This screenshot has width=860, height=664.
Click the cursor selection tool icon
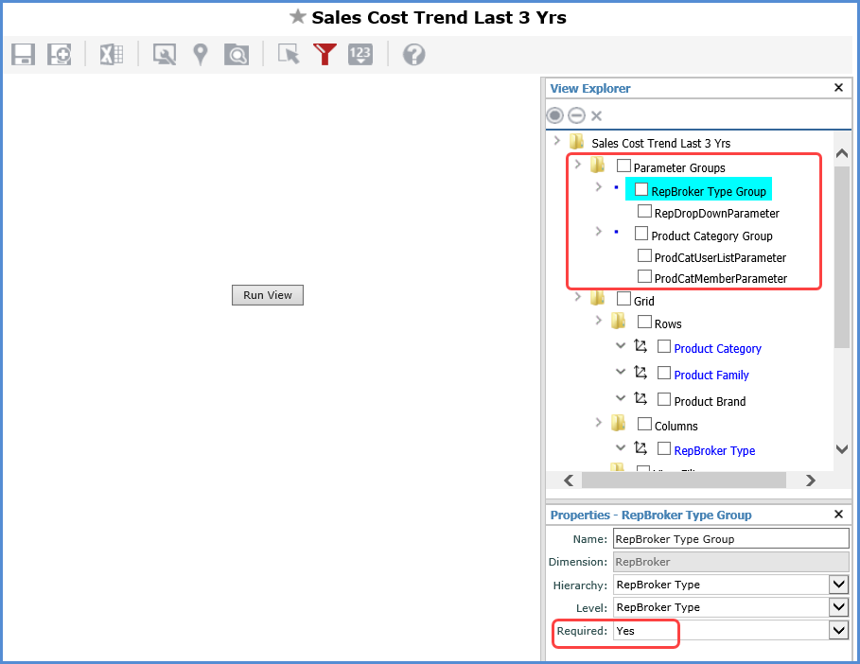289,54
